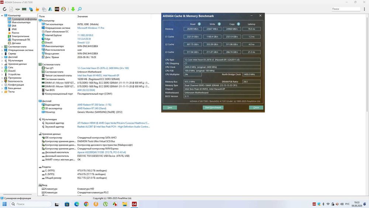Image resolution: width=369 pixels, height=208 pixels.
Task: Expand the Мультимедиа tree node
Action: (x=2, y=61)
